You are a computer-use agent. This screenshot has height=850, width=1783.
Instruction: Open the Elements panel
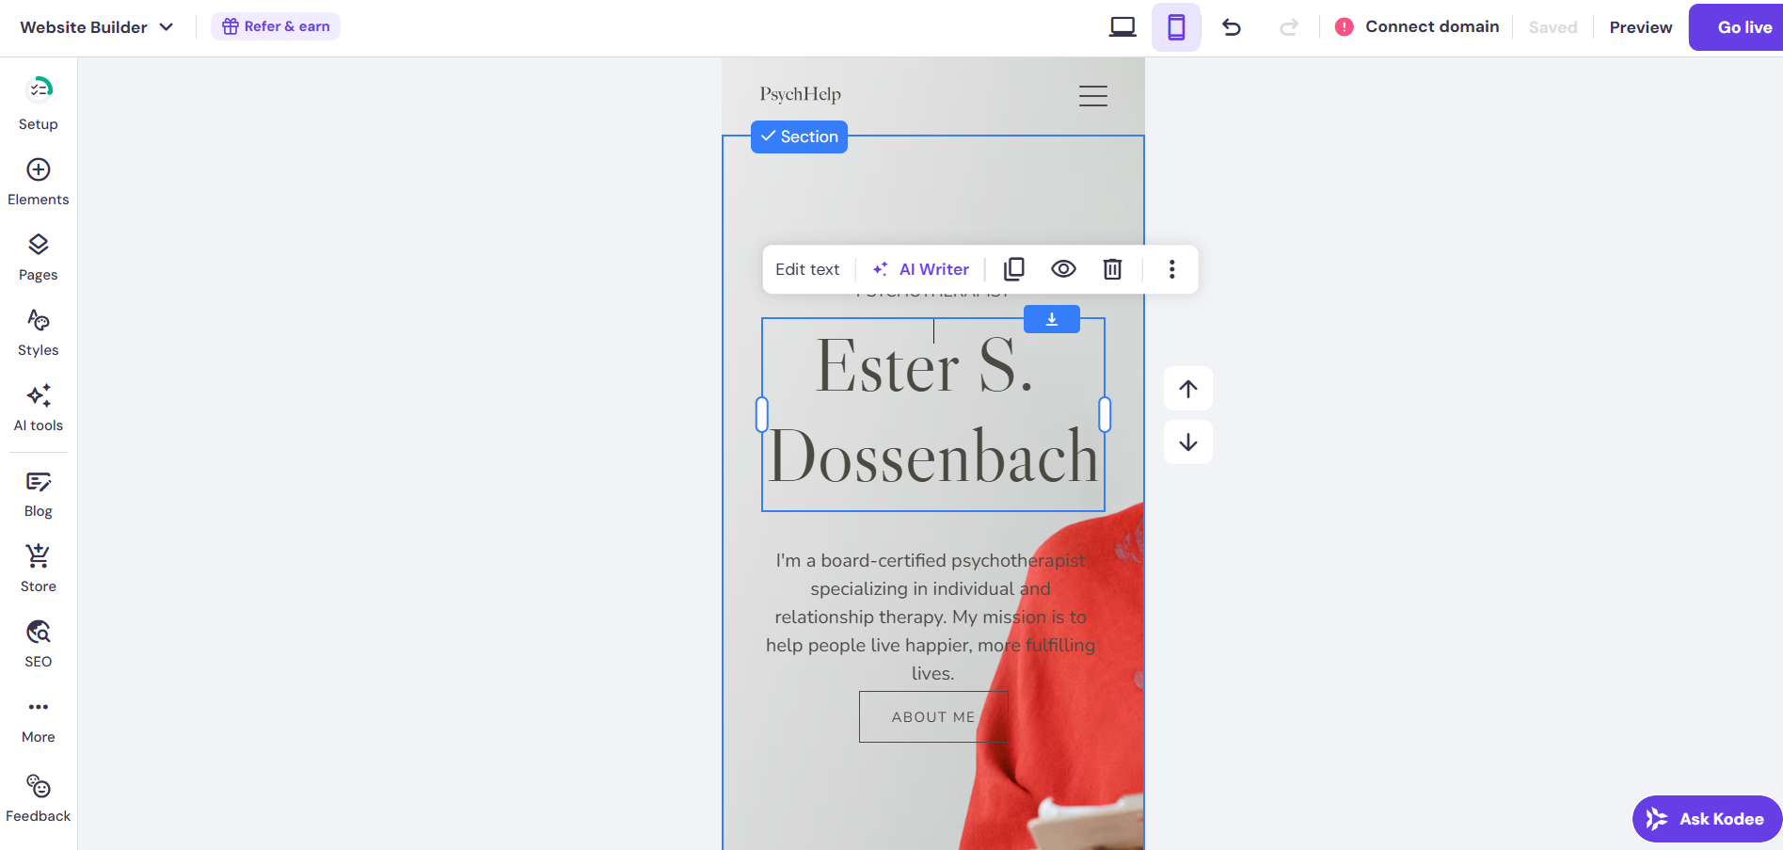click(39, 182)
